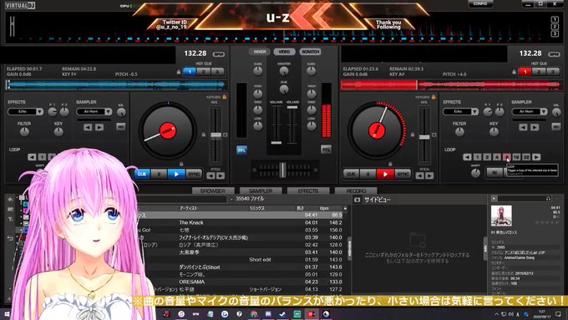Set right deck loop to 4 beats

click(x=497, y=157)
